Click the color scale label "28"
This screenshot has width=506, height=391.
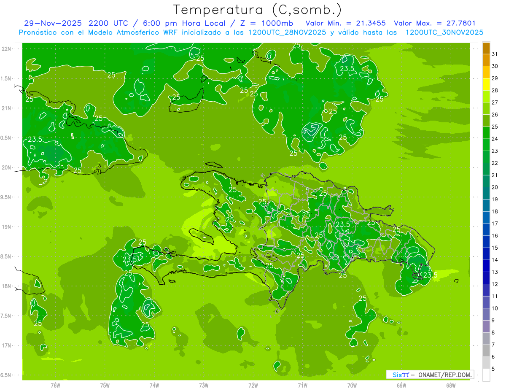click(495, 90)
